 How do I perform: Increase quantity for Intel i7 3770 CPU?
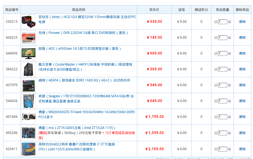[x=230, y=149]
